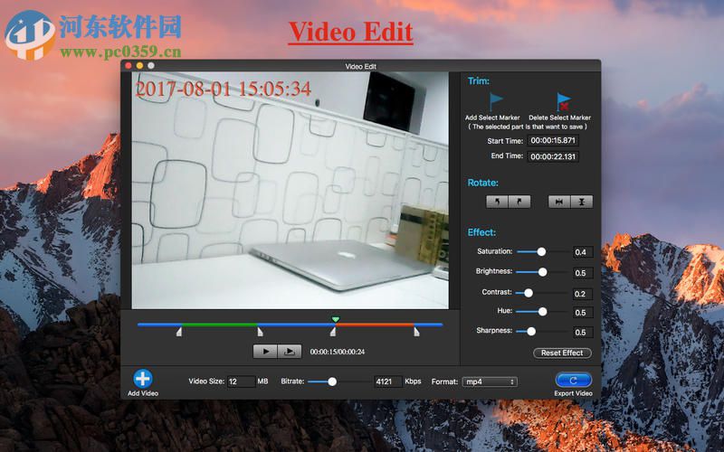Click the Sharpness value field
The width and height of the screenshot is (724, 452).
(583, 332)
